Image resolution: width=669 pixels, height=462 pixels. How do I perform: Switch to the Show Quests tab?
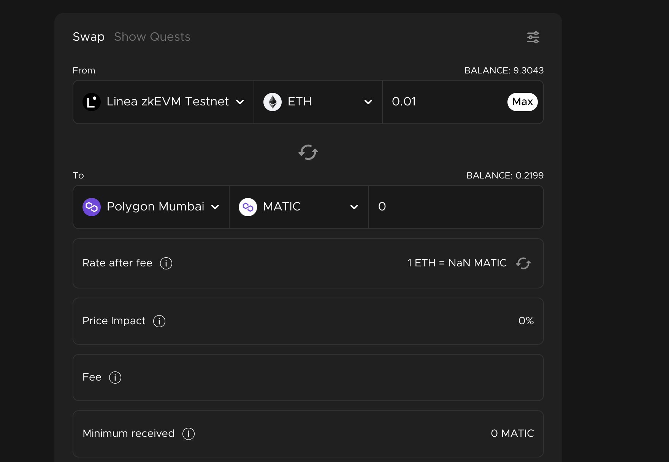(152, 37)
